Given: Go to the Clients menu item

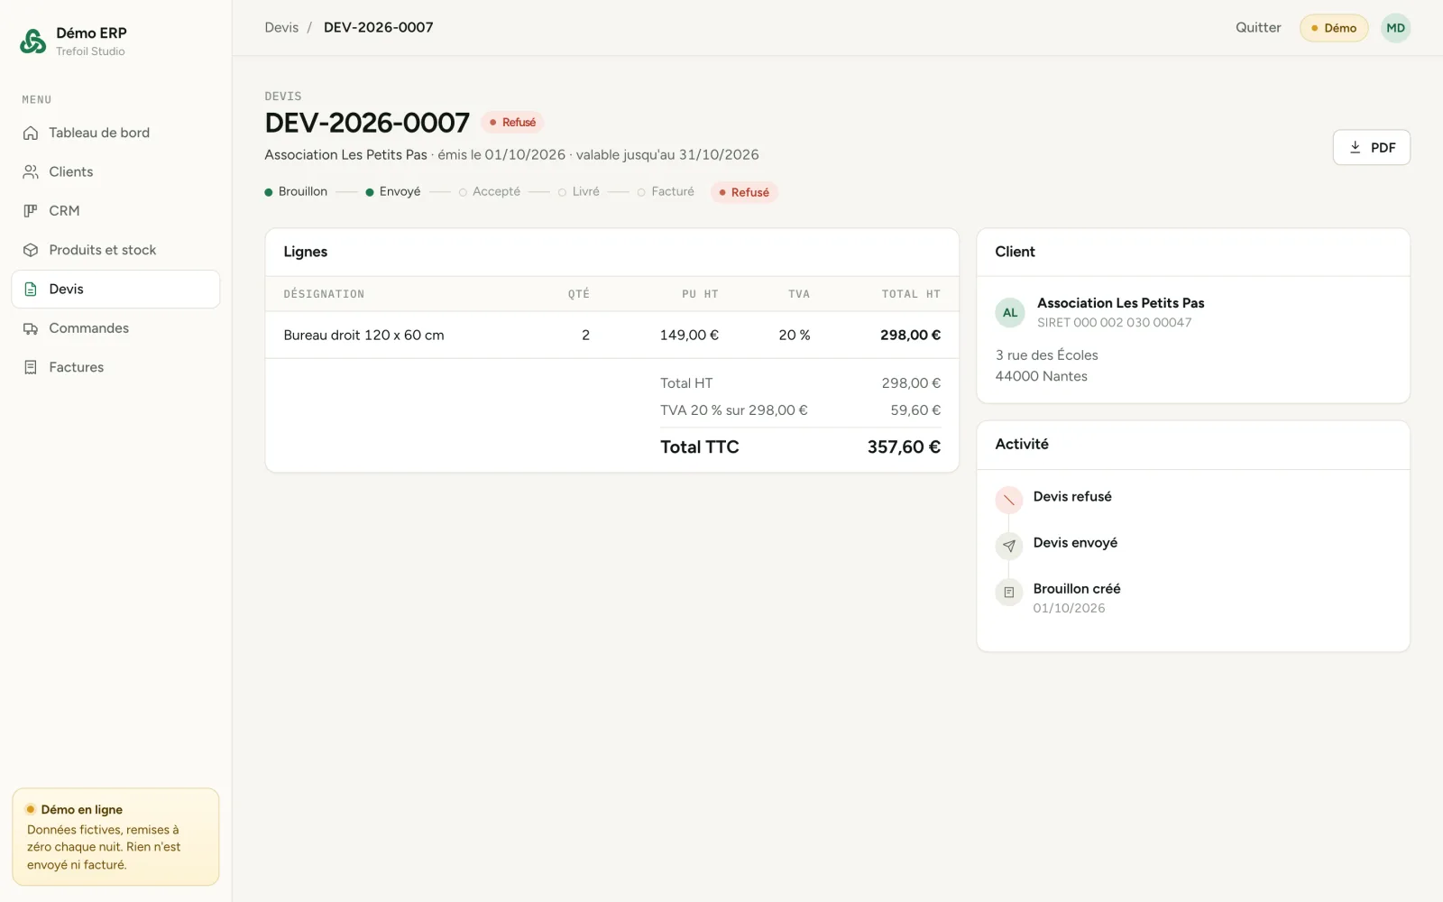Looking at the screenshot, I should tap(115, 172).
